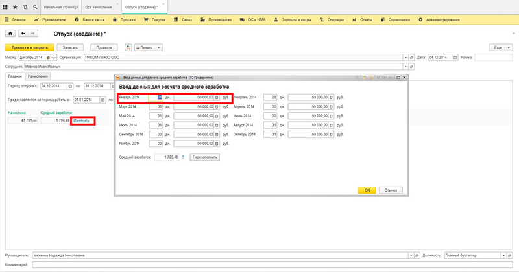This screenshot has height=272, width=519.
Task: Open Еще dropdown menu
Action: pos(501,47)
